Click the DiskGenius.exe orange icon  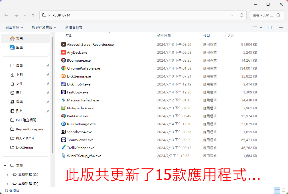coord(63,76)
